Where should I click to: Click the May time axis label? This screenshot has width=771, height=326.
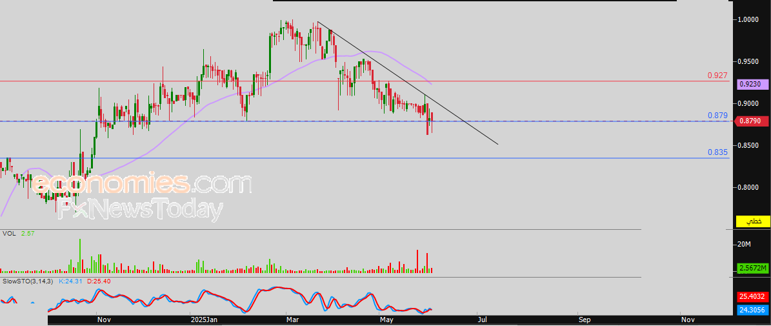click(388, 320)
